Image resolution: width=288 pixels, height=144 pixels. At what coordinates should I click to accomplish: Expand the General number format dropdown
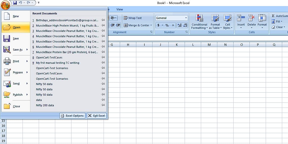click(x=186, y=18)
